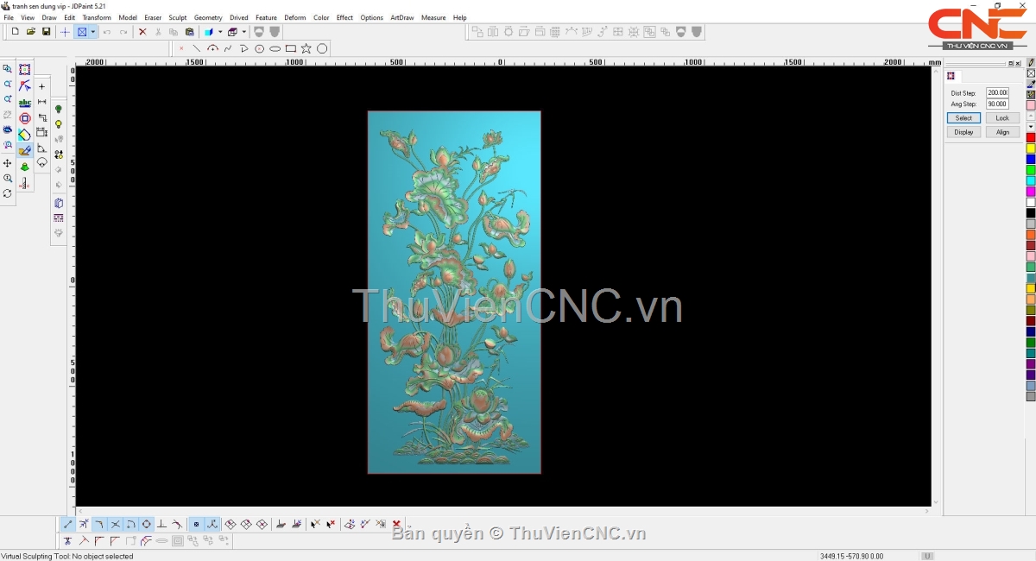Open the display mode dropdown arrow

click(x=93, y=32)
